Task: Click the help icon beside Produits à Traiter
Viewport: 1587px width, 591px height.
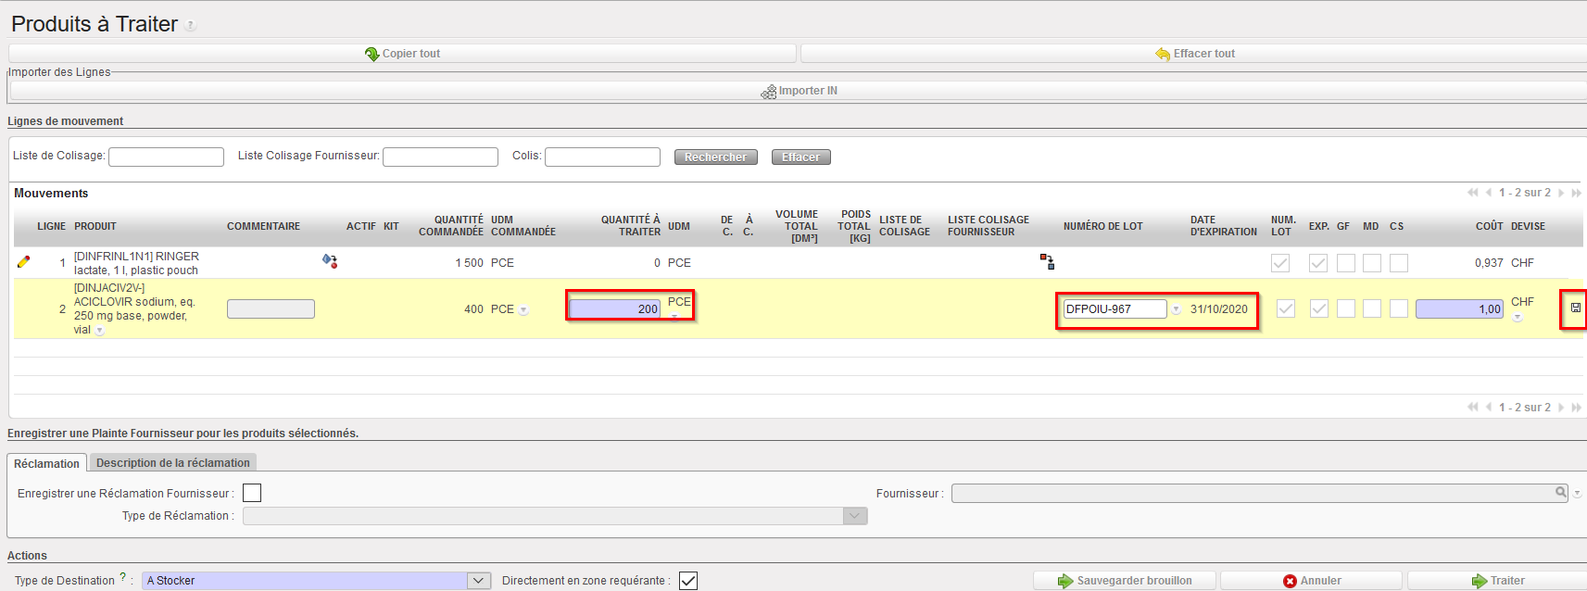Action: [190, 26]
